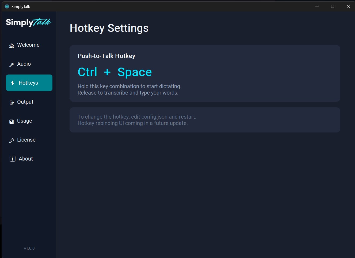Click the info icon beside About
The width and height of the screenshot is (355, 258).
tap(12, 159)
